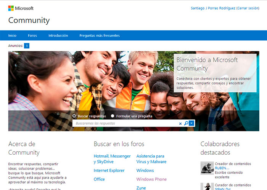Click the Curador de contenidos label
This screenshot has height=190, width=267.
click(x=233, y=185)
